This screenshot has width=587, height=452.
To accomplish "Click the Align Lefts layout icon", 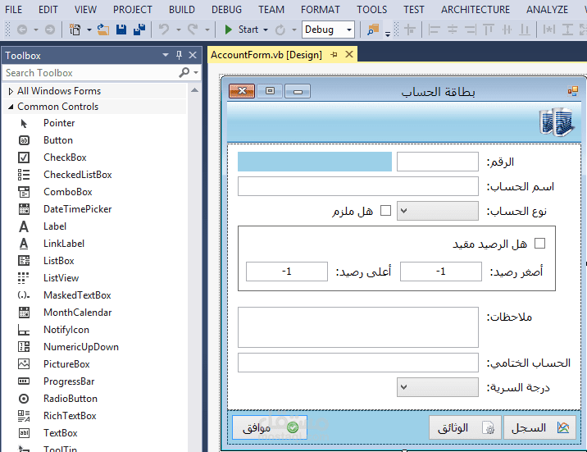I will coord(434,30).
